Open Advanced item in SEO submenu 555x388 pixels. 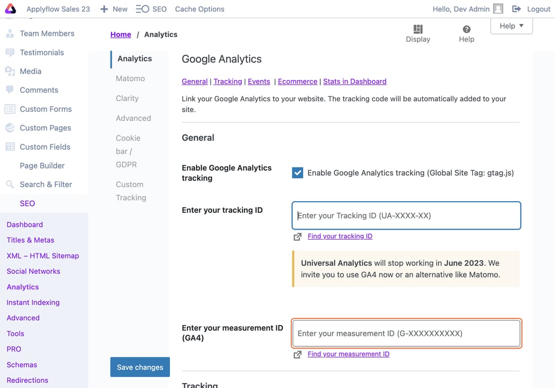23,318
